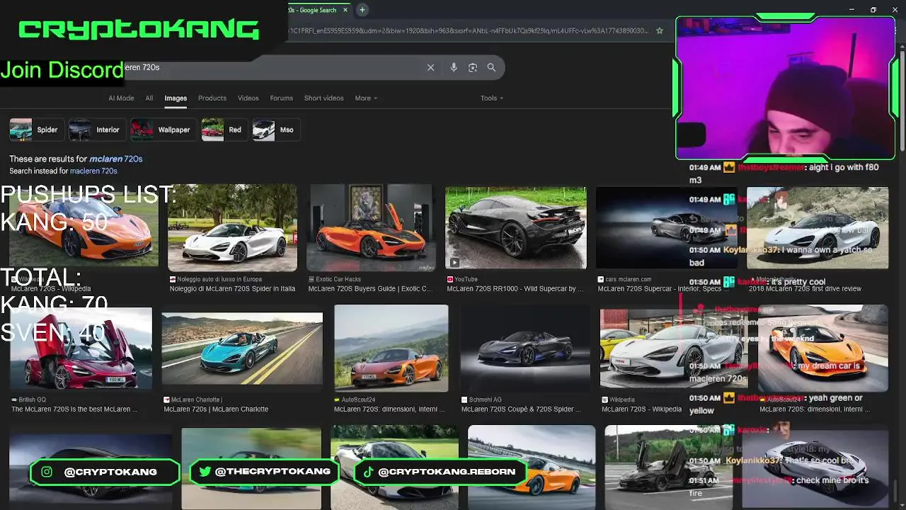The width and height of the screenshot is (906, 510).
Task: Start voice search with the microphone icon
Action: pos(454,67)
